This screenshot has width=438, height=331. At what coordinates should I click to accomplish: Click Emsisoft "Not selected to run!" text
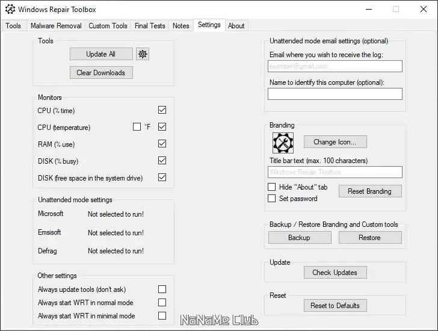pos(116,233)
